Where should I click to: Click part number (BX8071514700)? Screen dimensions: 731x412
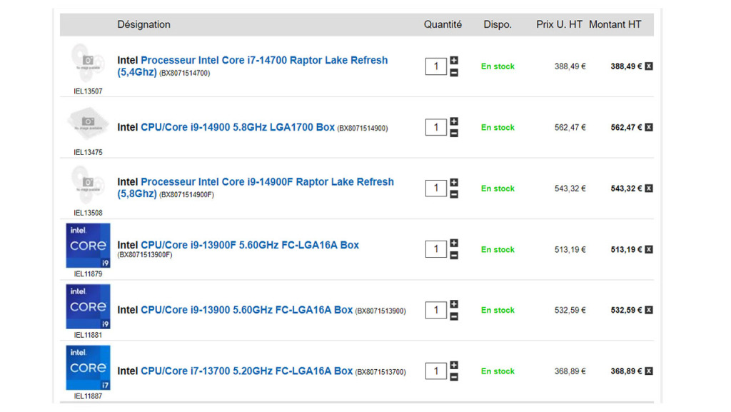click(x=185, y=73)
